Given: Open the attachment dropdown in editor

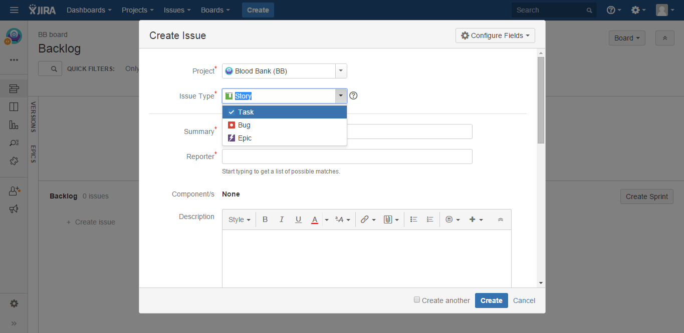Looking at the screenshot, I should tap(391, 219).
